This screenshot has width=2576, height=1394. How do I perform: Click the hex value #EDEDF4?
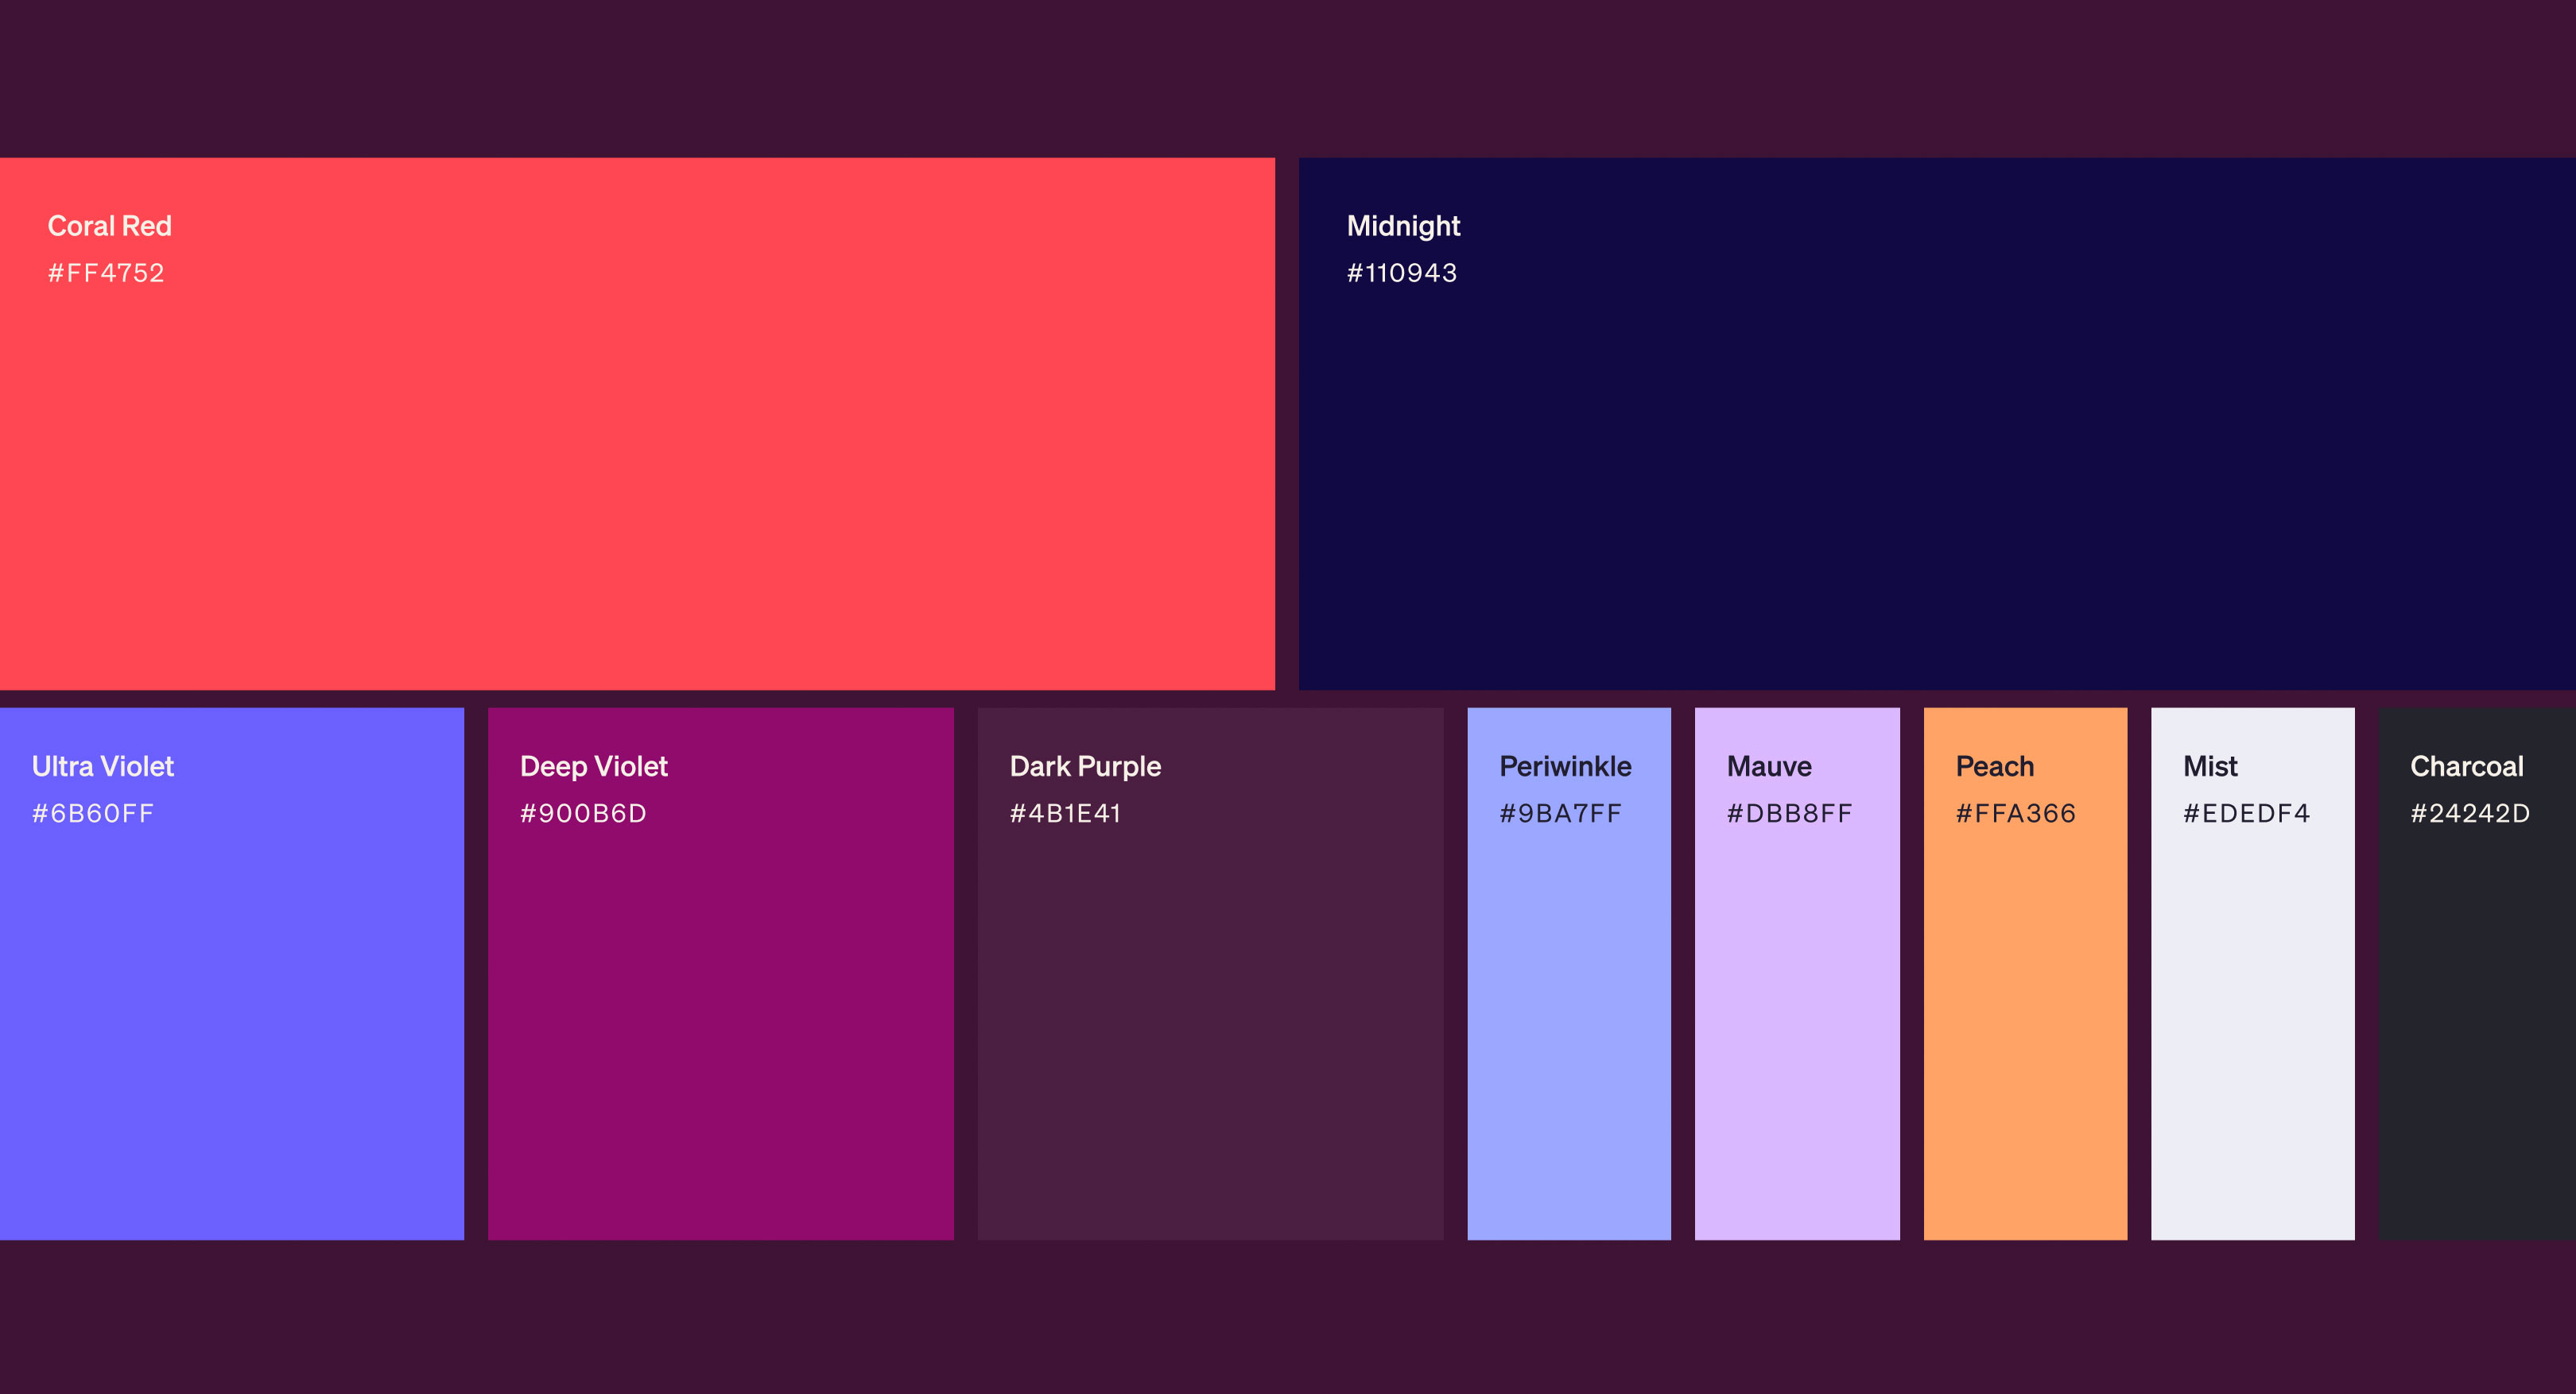(x=2246, y=813)
